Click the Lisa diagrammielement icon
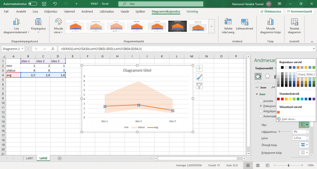Image resolution: width=317 pixels, height=169 pixels. tap(16, 22)
